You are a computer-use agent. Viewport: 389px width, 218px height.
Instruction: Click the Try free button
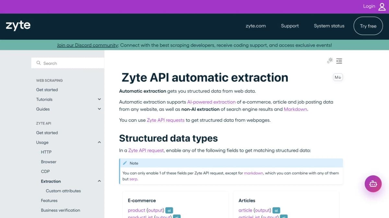coord(368,26)
